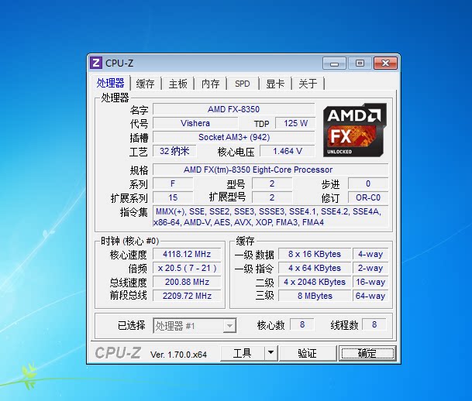Click the L1 data value 8 x 16 KBytes
Screen dimensions: 472x401
(315, 254)
